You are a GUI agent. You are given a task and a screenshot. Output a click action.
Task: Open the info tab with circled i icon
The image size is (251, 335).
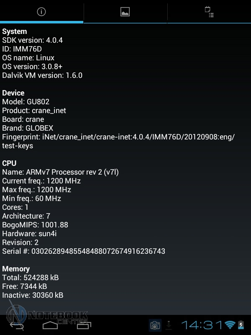point(41,12)
